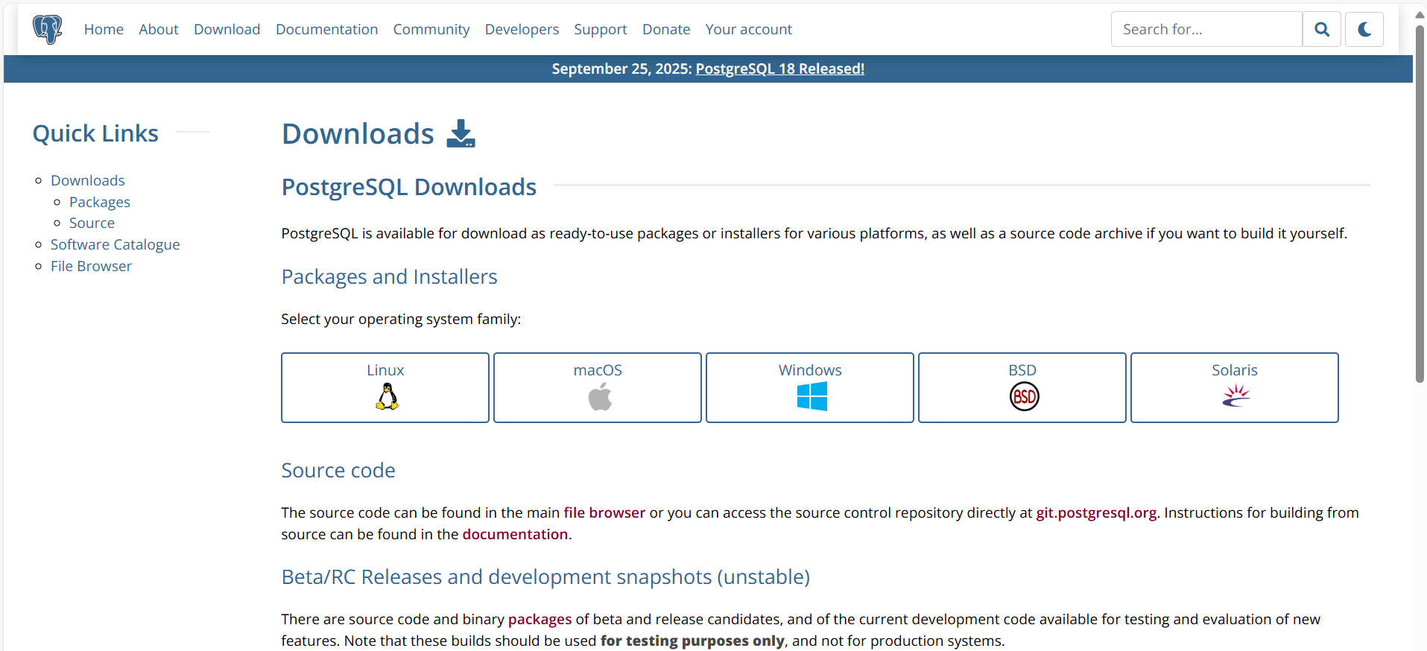1427x651 pixels.
Task: Click the 'PostgreSQL Downloads' heading
Action: click(409, 187)
